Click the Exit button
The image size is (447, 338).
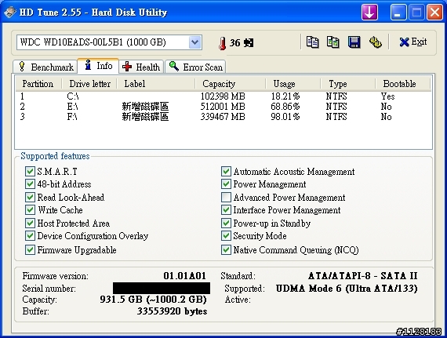click(413, 42)
